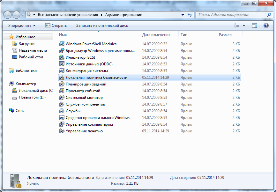Viewport: 276px width, 192px height.
Task: Select the Планировщик заданий icon
Action: [x=62, y=84]
